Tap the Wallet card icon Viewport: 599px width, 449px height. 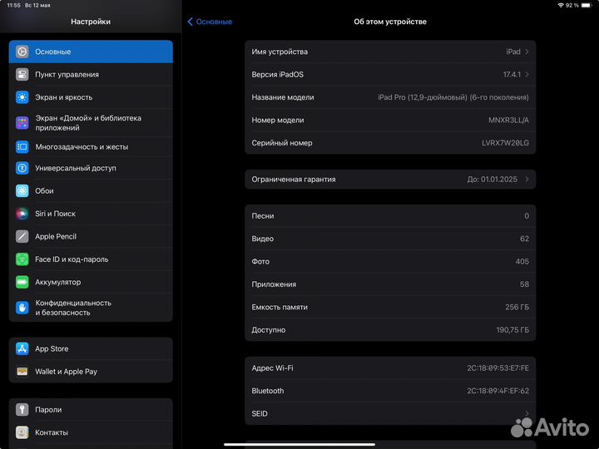[x=22, y=372]
